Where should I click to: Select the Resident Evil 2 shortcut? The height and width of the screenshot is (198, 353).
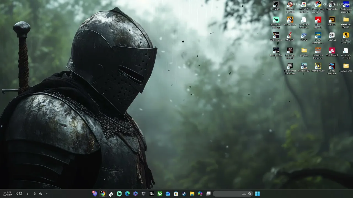304,69
